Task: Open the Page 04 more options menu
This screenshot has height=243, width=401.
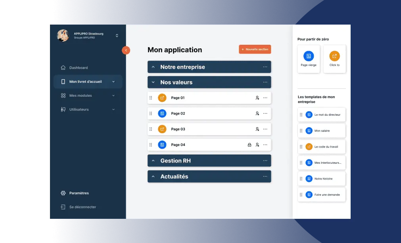Action: (x=265, y=145)
